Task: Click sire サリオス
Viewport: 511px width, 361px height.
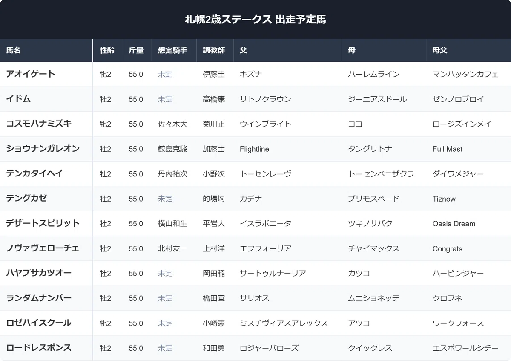Action: [x=254, y=299]
